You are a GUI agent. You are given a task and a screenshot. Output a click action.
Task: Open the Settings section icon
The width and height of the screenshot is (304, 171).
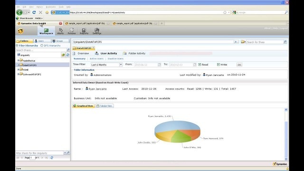pyautogui.click(x=97, y=31)
